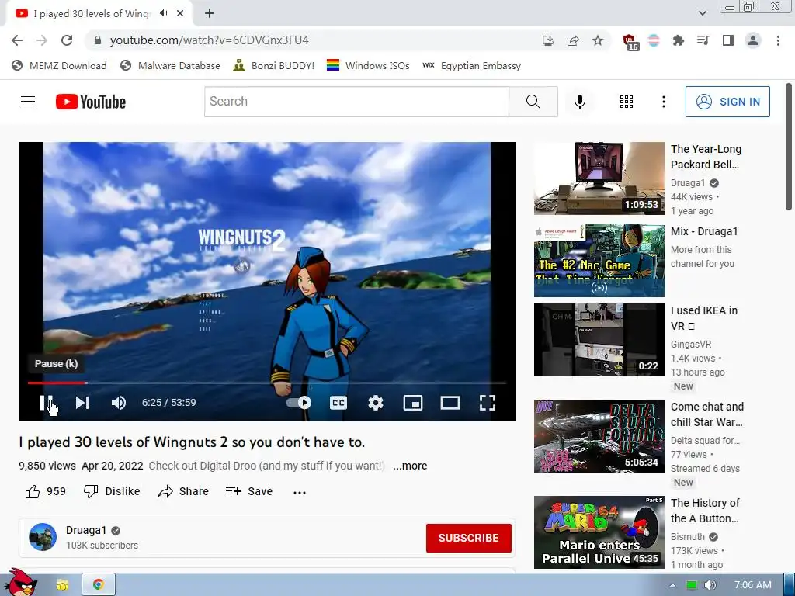Image resolution: width=795 pixels, height=596 pixels.
Task: Click the Dislike button
Action: tap(112, 491)
